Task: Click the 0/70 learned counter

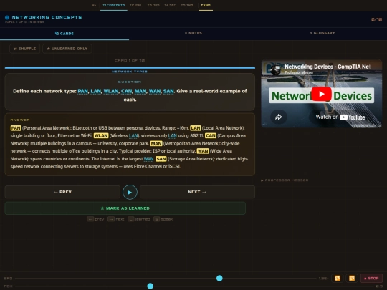Action: click(x=377, y=19)
